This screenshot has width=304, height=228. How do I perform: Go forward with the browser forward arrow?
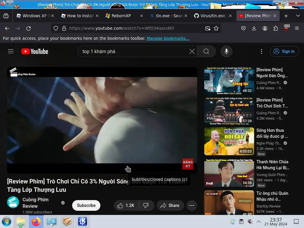pos(18,28)
